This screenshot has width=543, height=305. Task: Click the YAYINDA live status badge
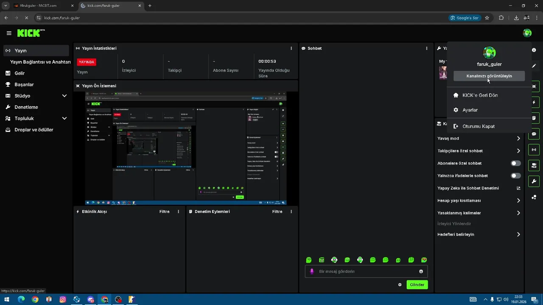87,62
